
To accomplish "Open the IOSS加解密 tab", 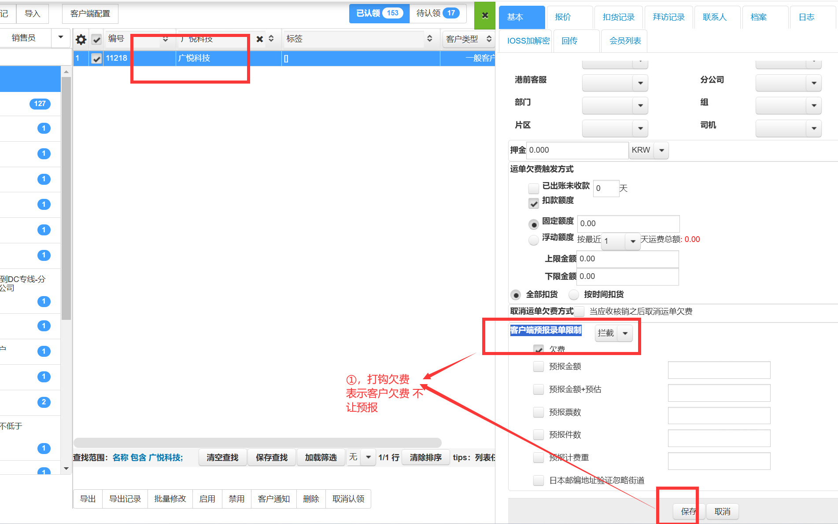I will pos(525,41).
